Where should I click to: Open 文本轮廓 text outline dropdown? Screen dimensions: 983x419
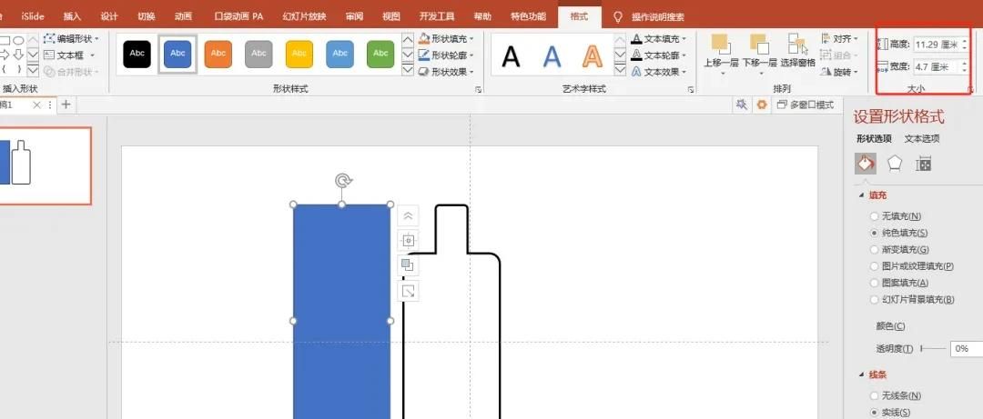[659, 55]
